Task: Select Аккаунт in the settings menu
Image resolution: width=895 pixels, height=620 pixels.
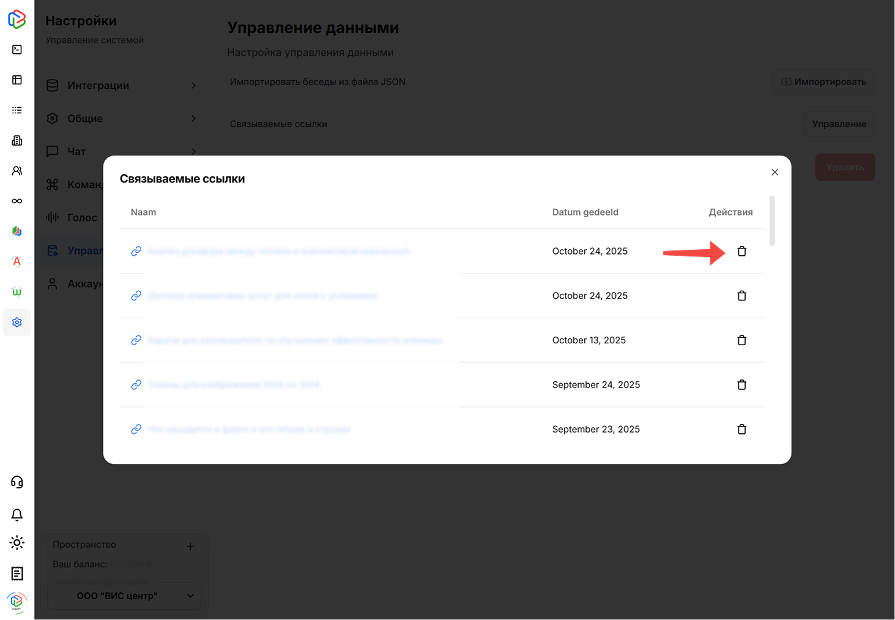Action: (86, 283)
